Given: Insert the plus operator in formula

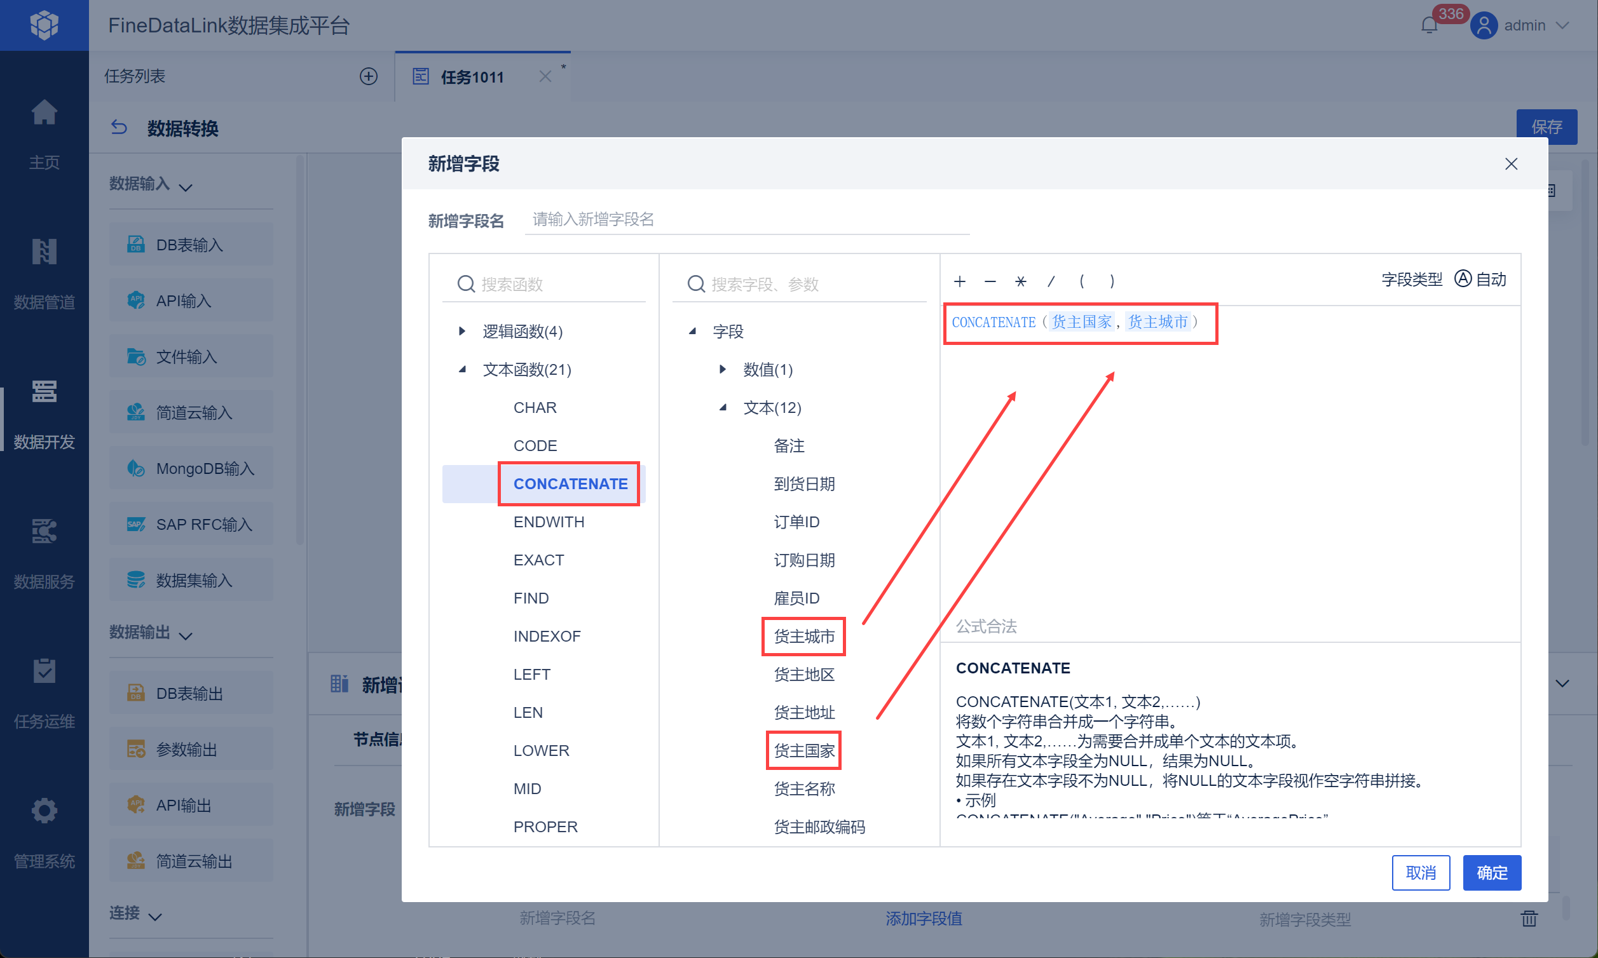Looking at the screenshot, I should [960, 281].
